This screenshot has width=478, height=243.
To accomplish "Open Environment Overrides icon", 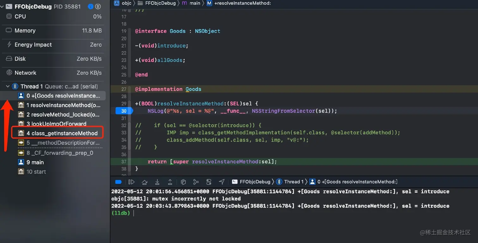I will coord(209,182).
